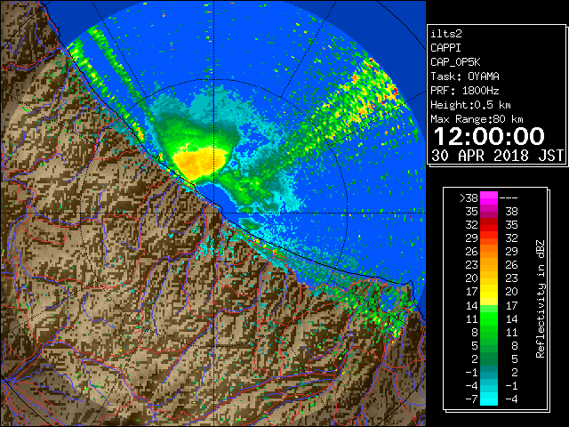
Task: Click the 'Reflectivity in dBZ' legend title
Action: pyautogui.click(x=541, y=299)
